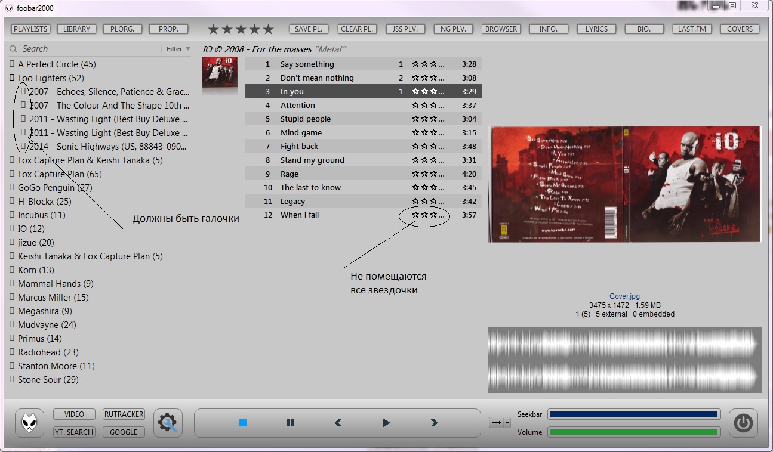
Task: Click the YT. SEARCH button
Action: pyautogui.click(x=74, y=432)
